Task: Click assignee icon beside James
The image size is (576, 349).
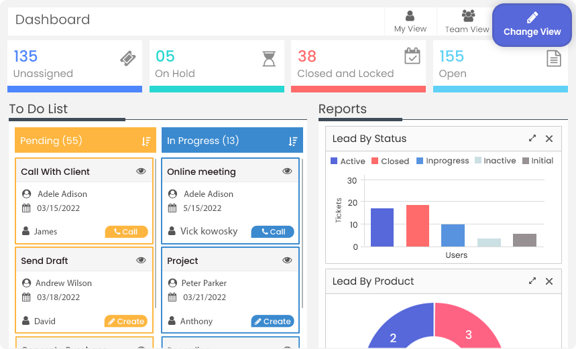Action: [x=25, y=231]
